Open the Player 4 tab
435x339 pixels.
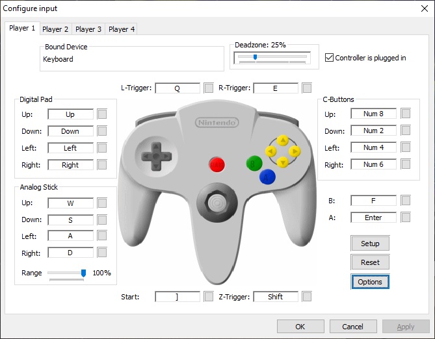[122, 29]
